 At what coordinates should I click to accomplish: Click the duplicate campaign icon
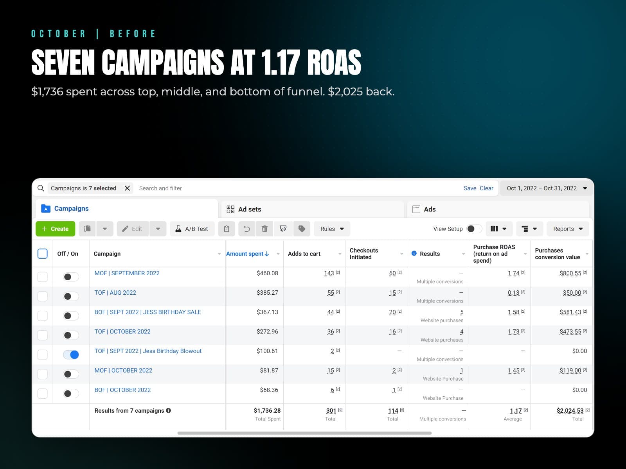(x=87, y=229)
